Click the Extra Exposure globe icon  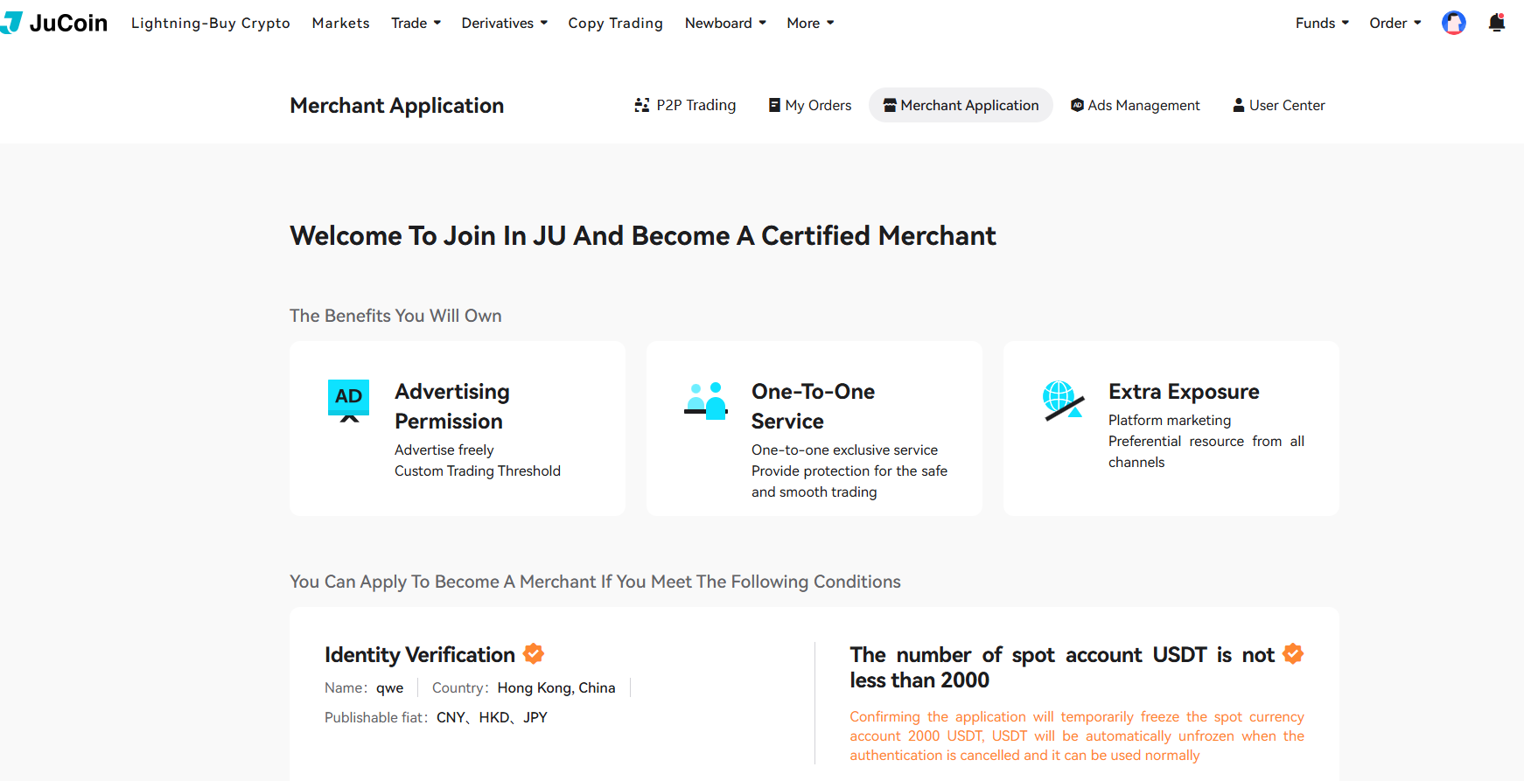(x=1063, y=401)
